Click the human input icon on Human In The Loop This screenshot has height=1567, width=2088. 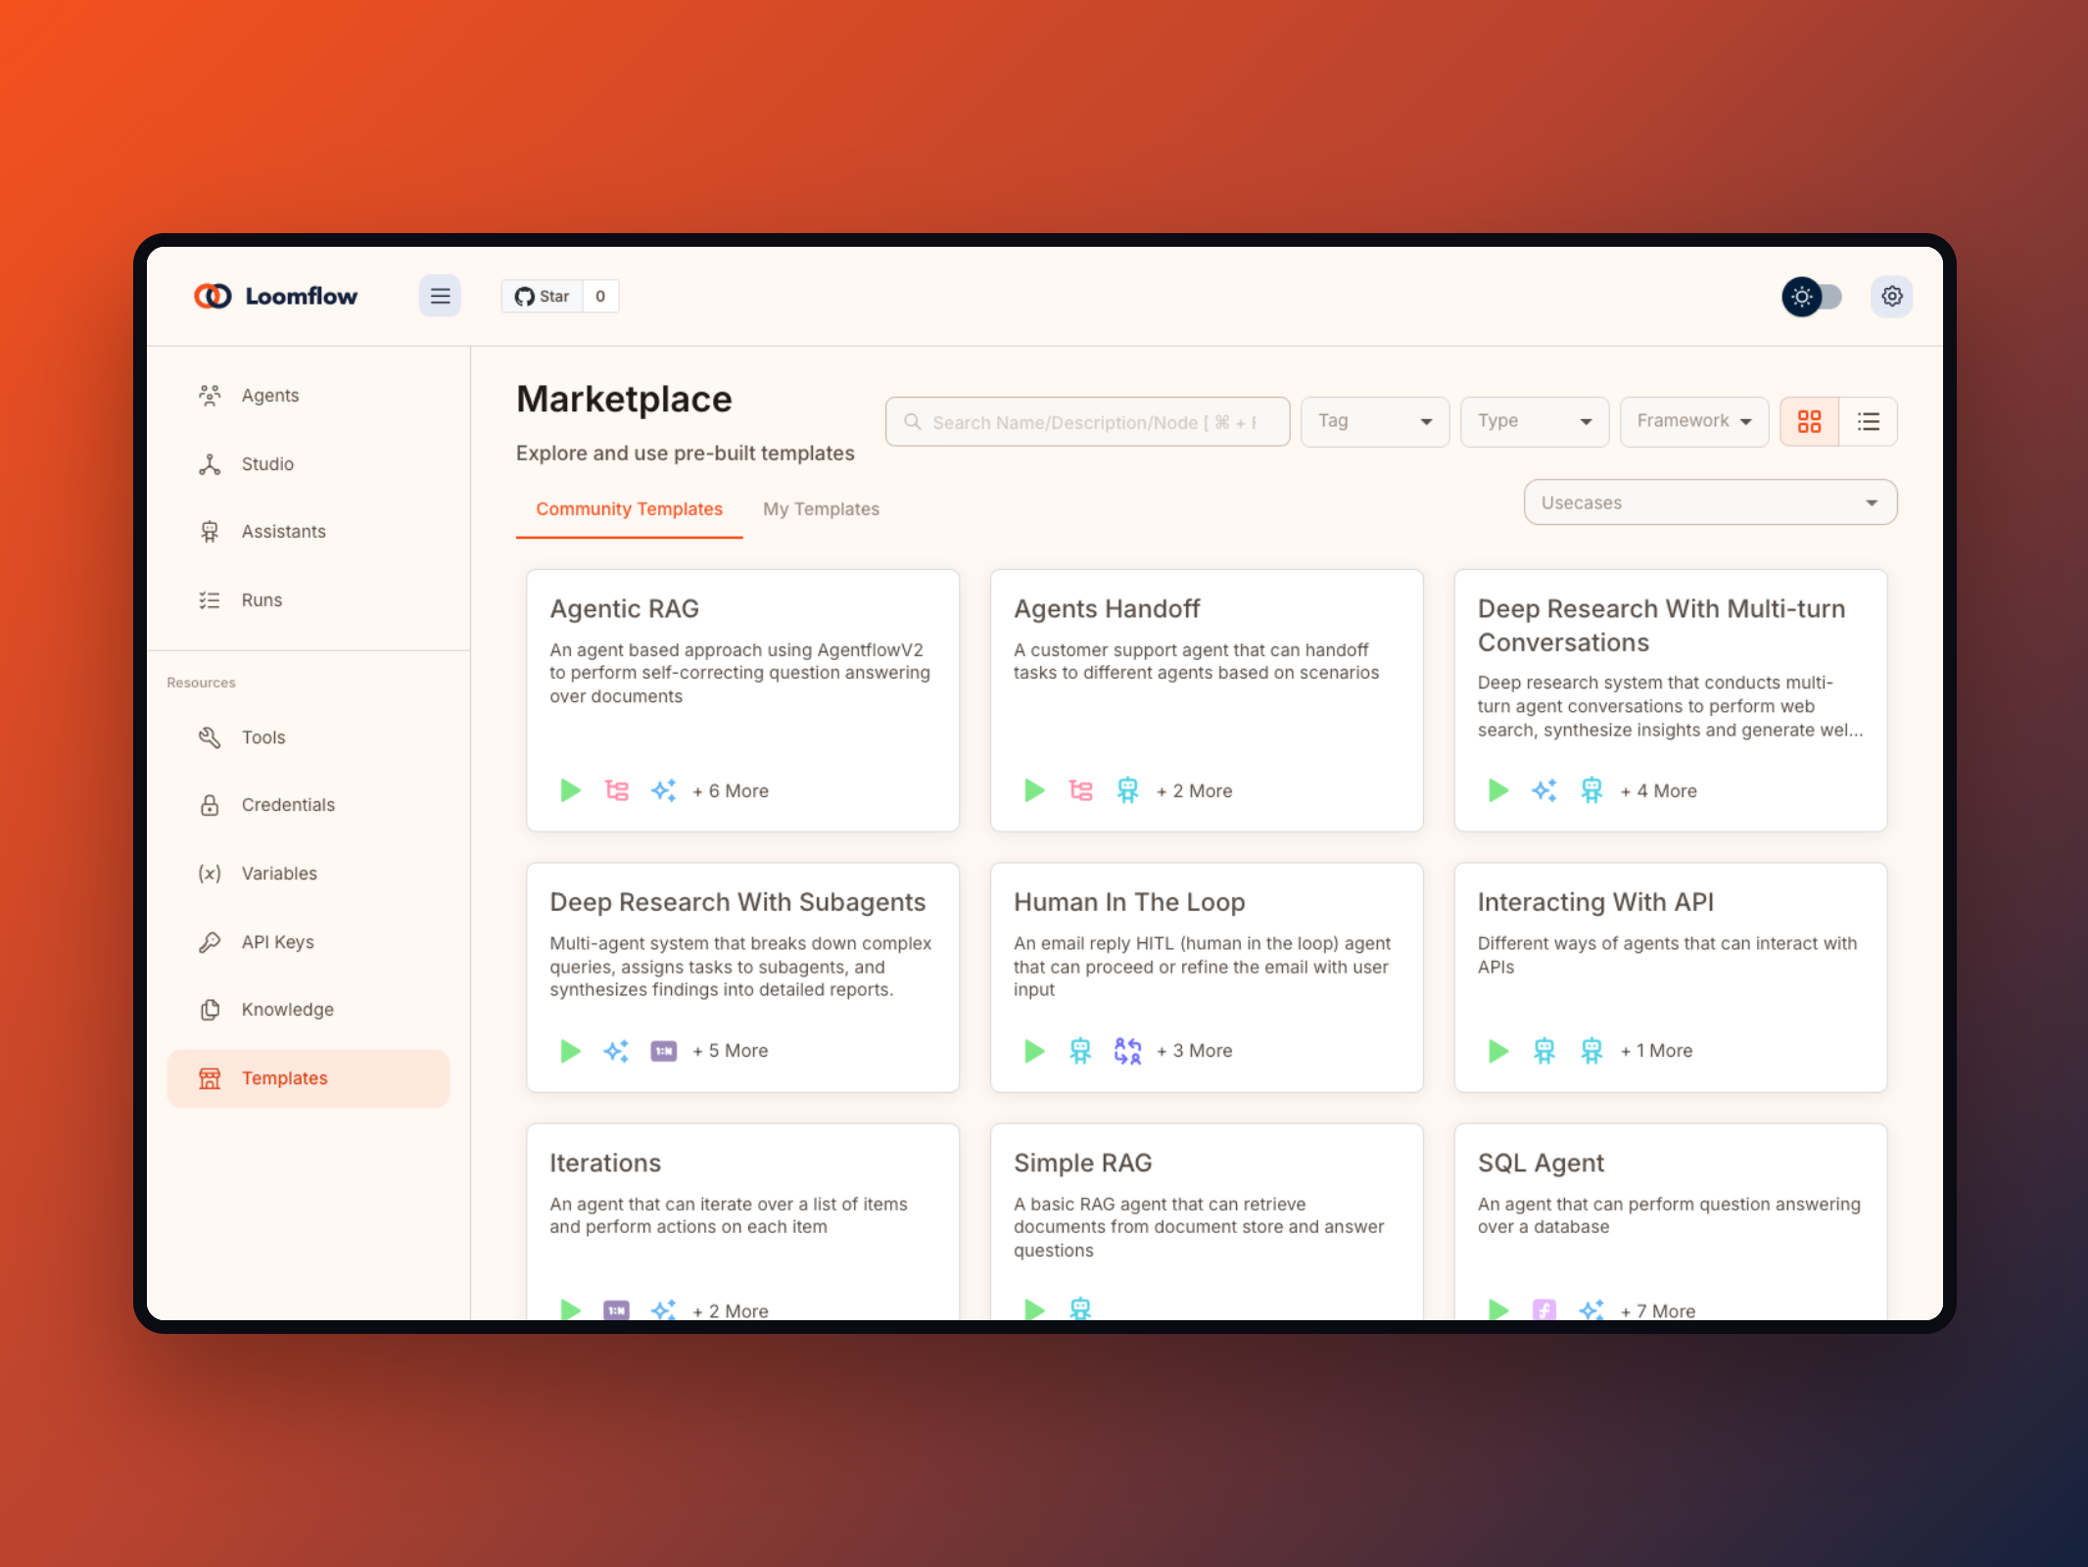tap(1127, 1051)
